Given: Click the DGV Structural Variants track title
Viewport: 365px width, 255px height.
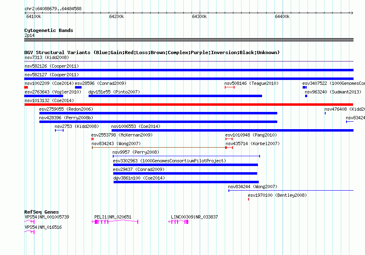Looking at the screenshot, I should point(152,52).
